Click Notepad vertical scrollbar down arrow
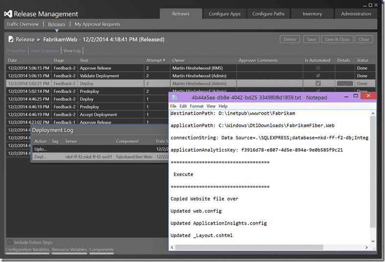The image size is (385, 262). click(373, 241)
